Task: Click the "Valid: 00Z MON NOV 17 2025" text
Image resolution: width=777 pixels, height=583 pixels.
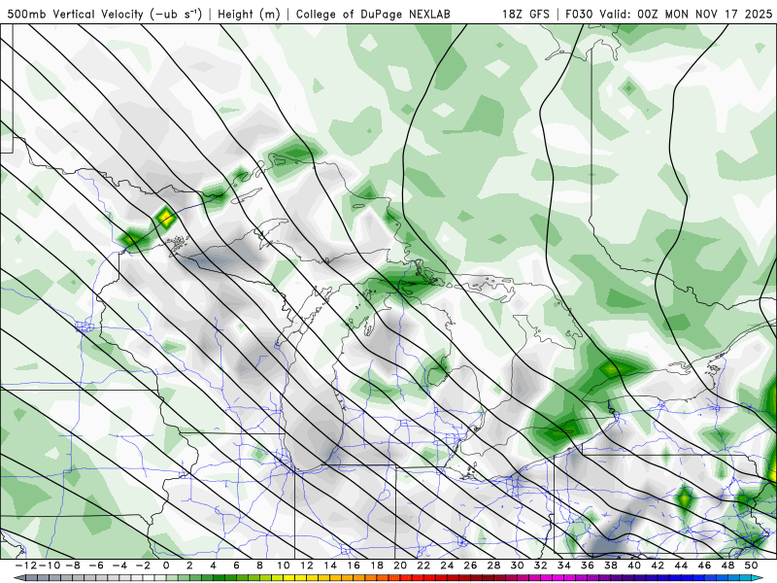Action: click(x=686, y=14)
